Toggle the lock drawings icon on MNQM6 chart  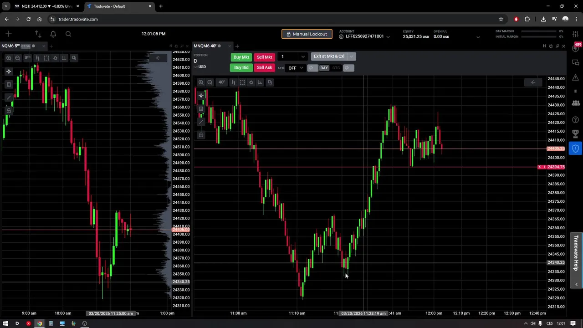201,135
